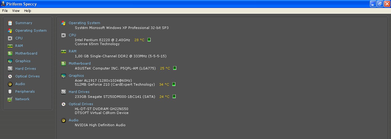Open the CPU heading link in summary
The height and width of the screenshot is (139, 391).
pos(72,35)
